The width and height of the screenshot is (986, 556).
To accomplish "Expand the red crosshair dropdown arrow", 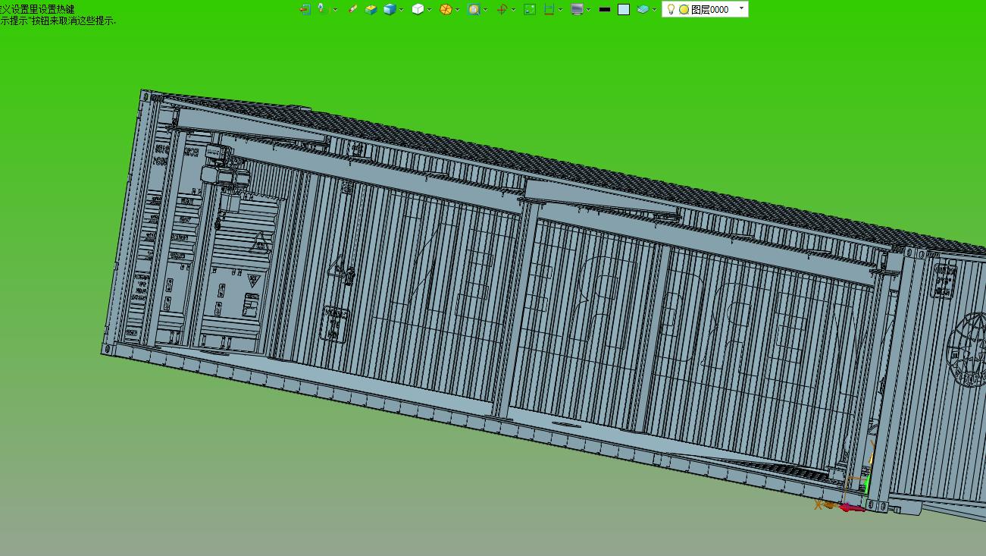I will (513, 10).
